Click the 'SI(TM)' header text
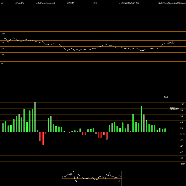 (x=71, y=3)
